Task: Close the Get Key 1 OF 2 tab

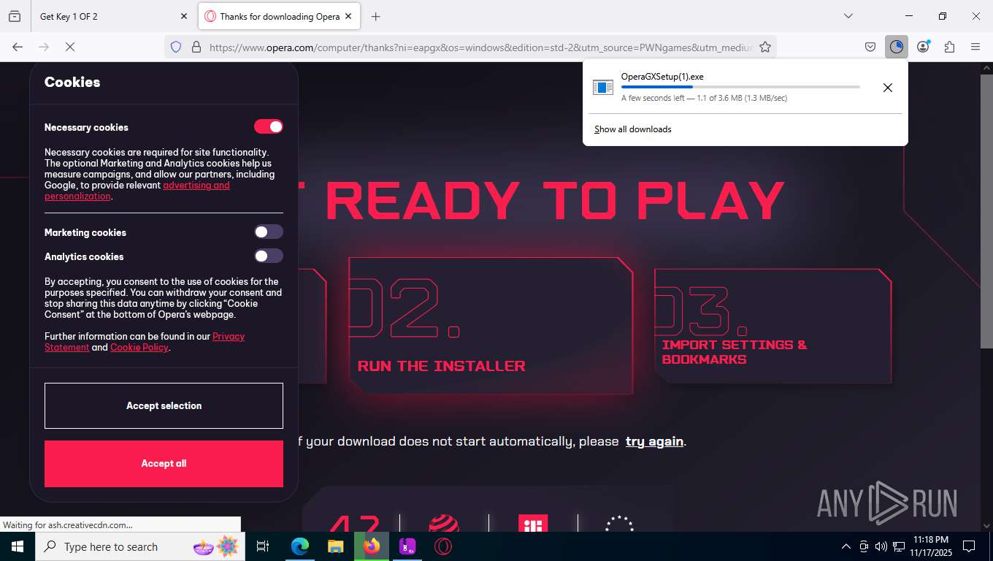Action: coord(183,16)
